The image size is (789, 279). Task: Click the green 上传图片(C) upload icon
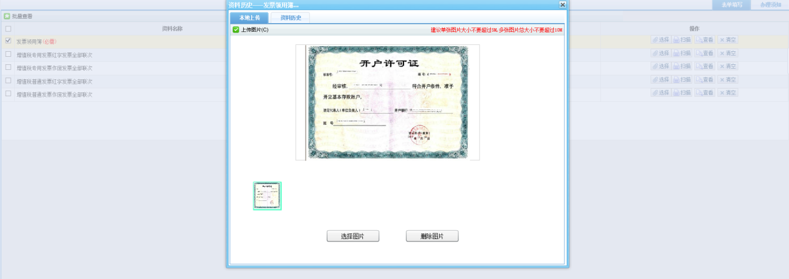click(236, 29)
